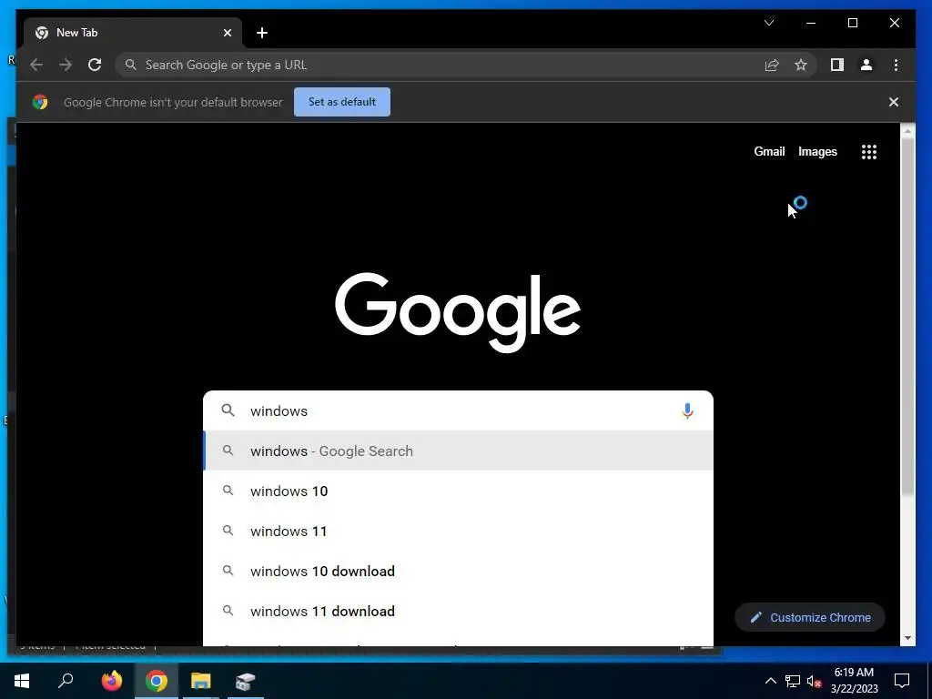
Task: Click the installer app taskbar icon
Action: tap(245, 681)
